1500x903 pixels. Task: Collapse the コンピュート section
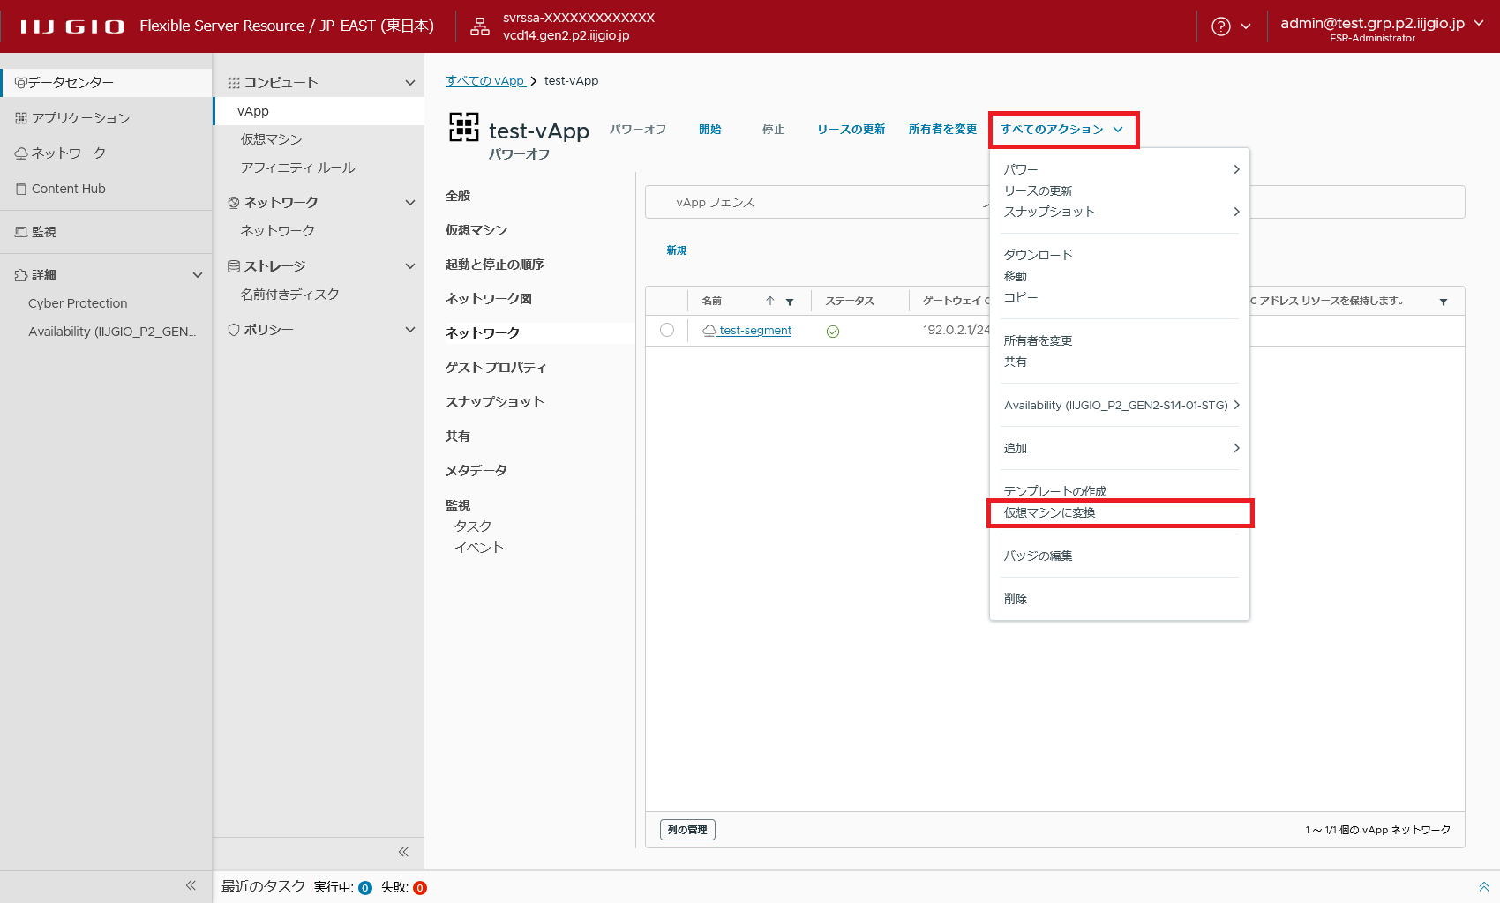(409, 83)
